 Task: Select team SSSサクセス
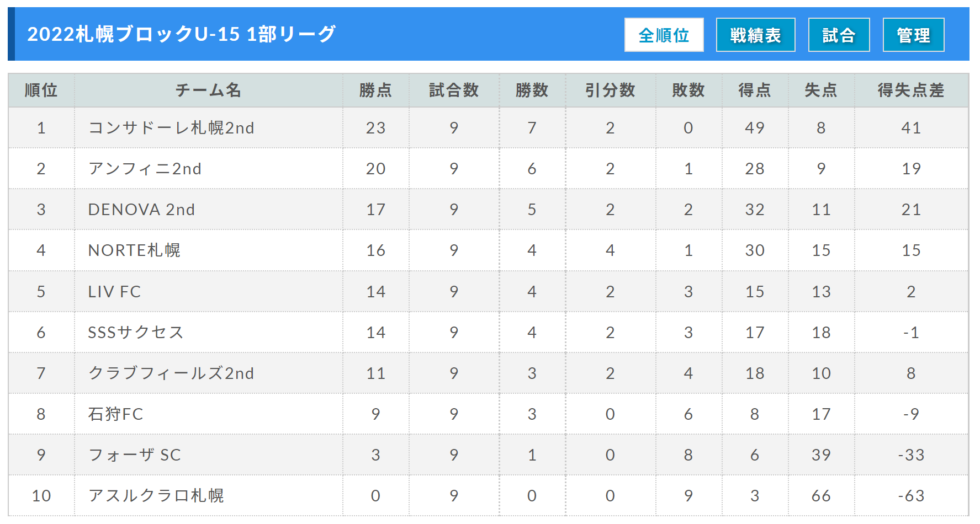(136, 332)
